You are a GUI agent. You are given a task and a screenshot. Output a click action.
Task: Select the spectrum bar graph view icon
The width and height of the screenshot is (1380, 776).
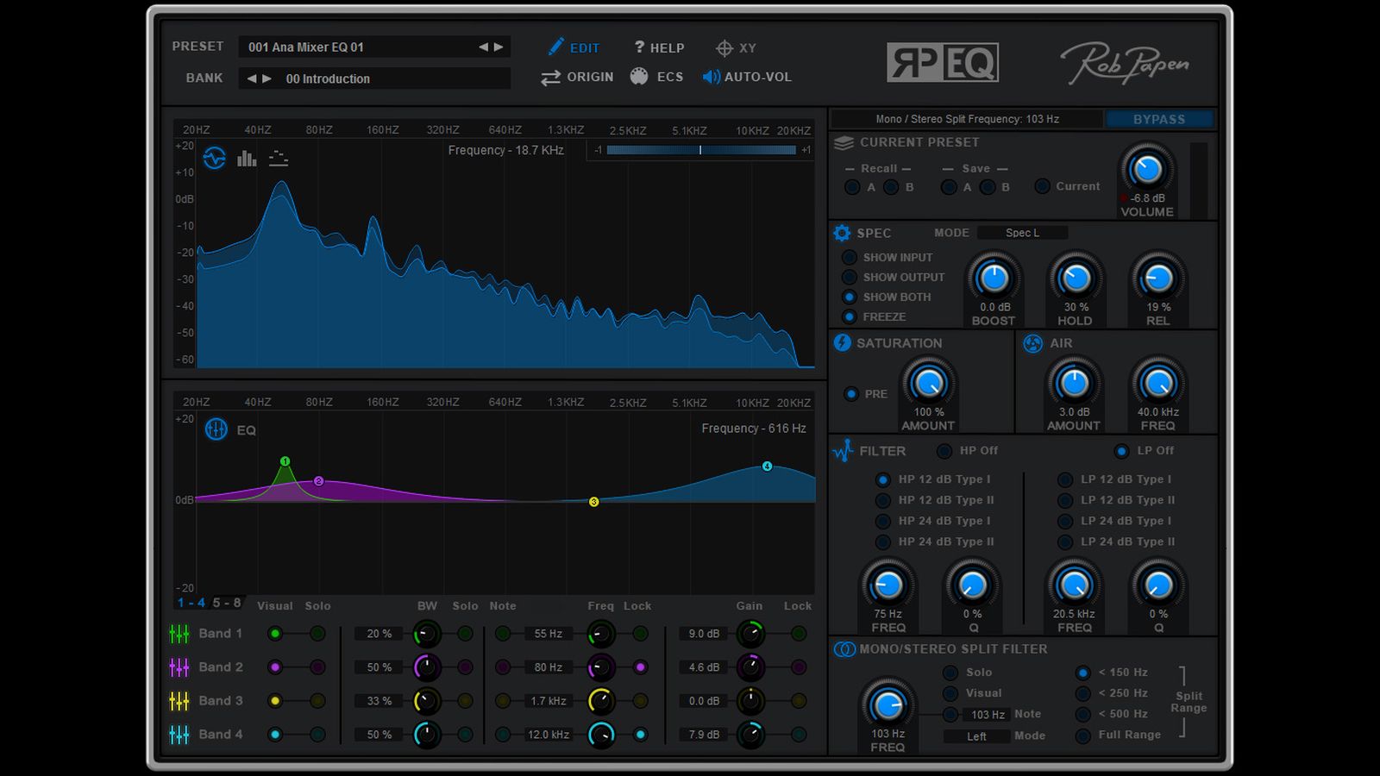(247, 159)
